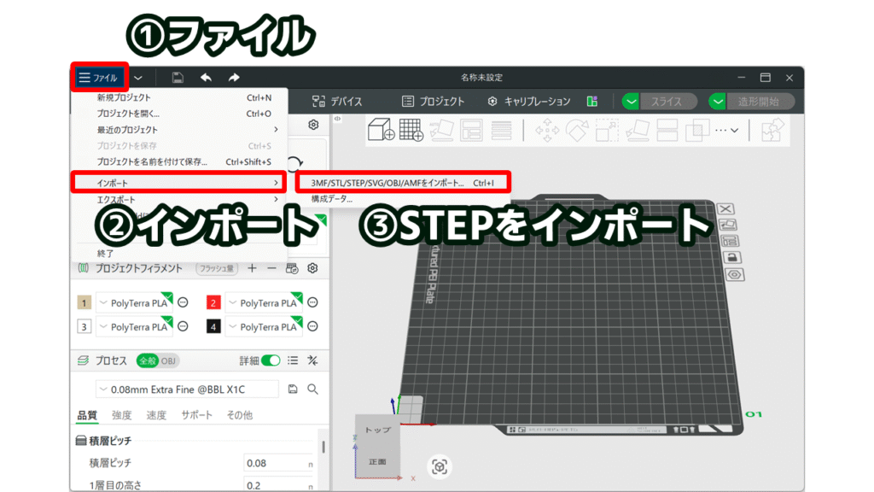Open the dropdown arrow beside スライス
Viewport: 874px width, 492px height.
(x=631, y=102)
